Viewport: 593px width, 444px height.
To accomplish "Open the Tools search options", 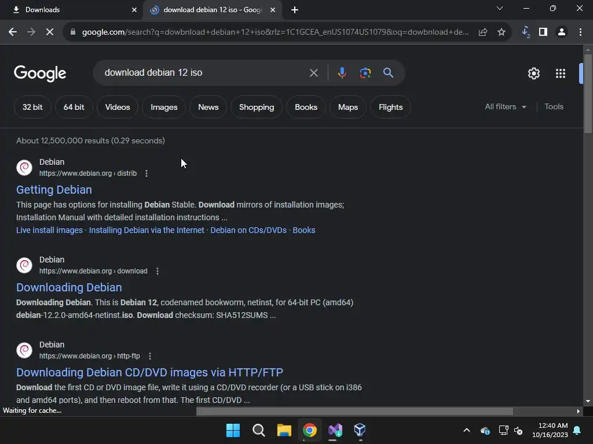I will click(554, 107).
